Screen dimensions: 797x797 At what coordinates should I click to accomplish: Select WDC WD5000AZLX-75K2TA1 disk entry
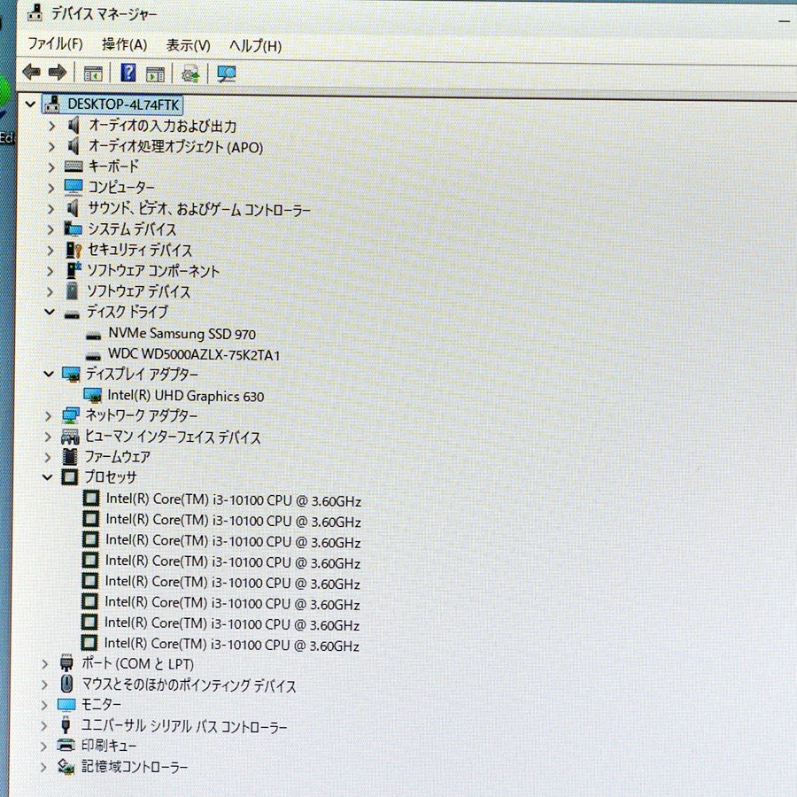click(x=194, y=355)
